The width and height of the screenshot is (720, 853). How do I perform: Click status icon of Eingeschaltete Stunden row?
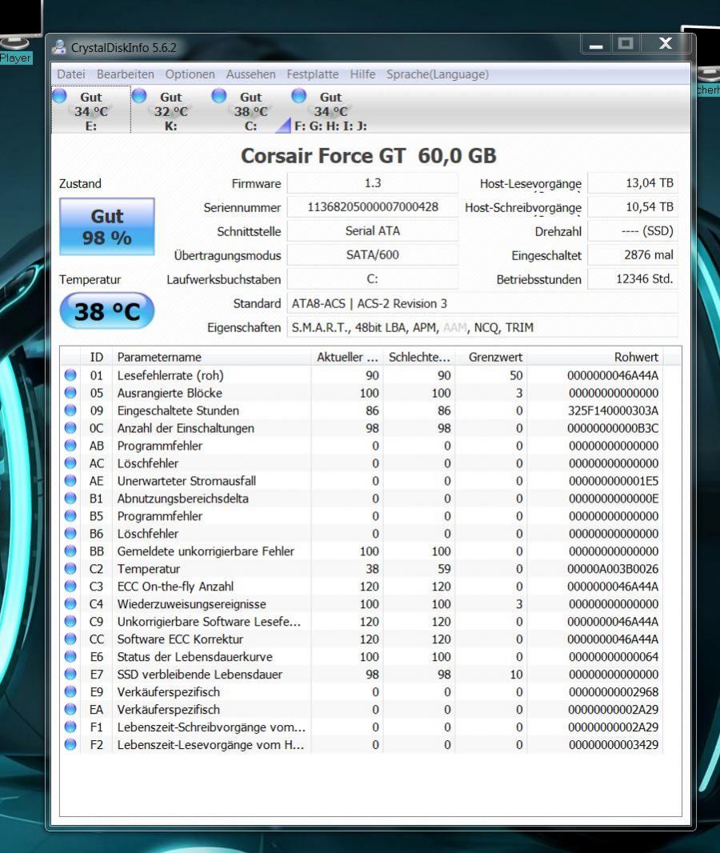(70, 410)
